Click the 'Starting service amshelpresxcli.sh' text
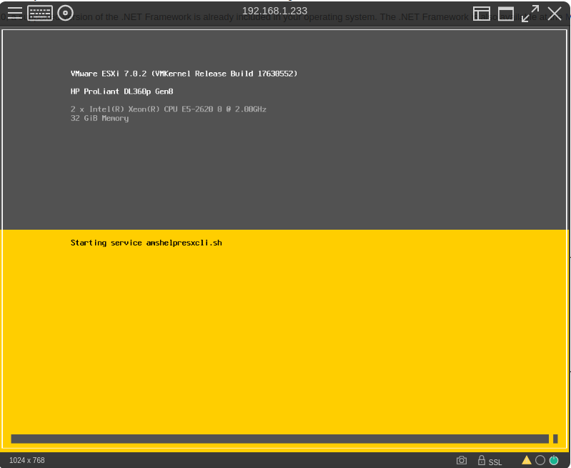The height and width of the screenshot is (468, 571). click(x=146, y=243)
